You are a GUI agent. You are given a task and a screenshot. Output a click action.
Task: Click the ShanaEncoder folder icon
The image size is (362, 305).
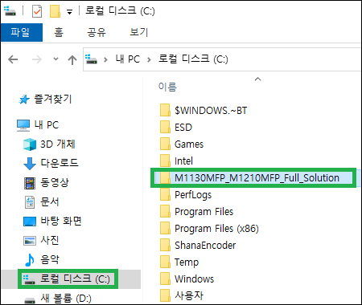(165, 245)
